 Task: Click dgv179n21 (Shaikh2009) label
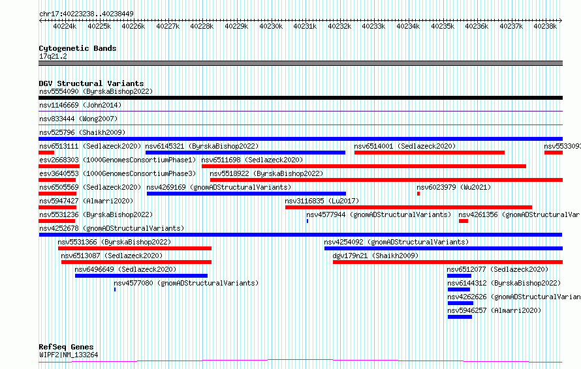(x=375, y=256)
